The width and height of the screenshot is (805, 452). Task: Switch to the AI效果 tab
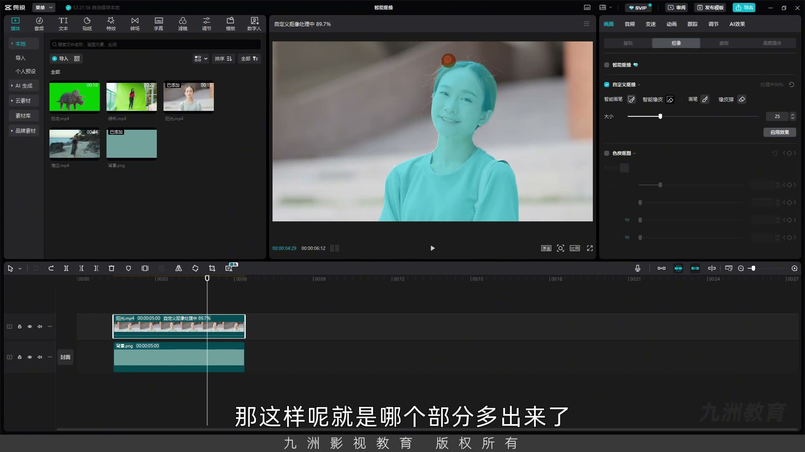click(737, 24)
